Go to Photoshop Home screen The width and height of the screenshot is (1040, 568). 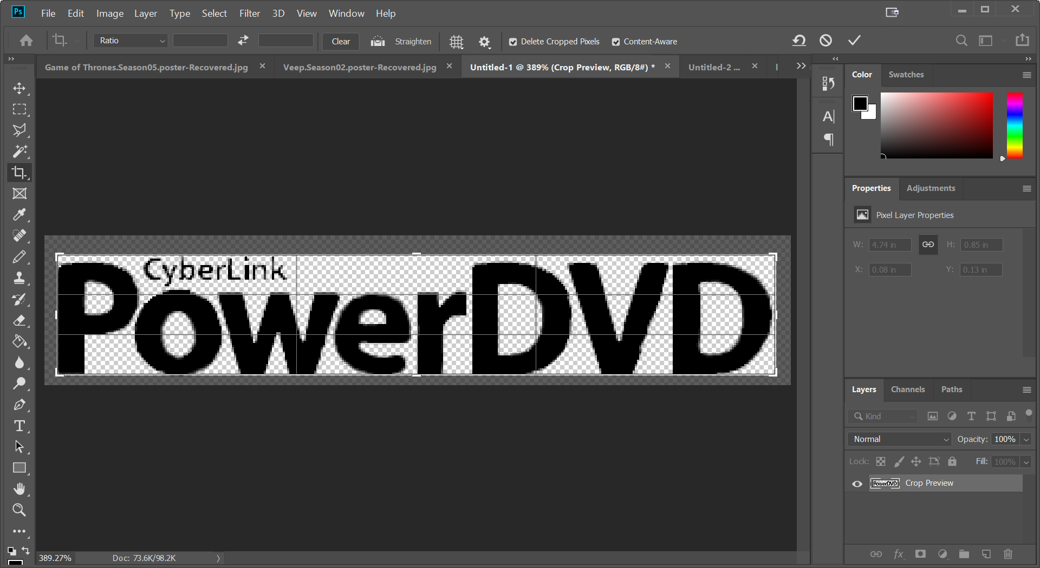pyautogui.click(x=26, y=41)
